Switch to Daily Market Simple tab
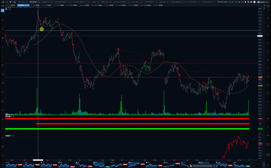Screen dimensions: 271x168 79,2
